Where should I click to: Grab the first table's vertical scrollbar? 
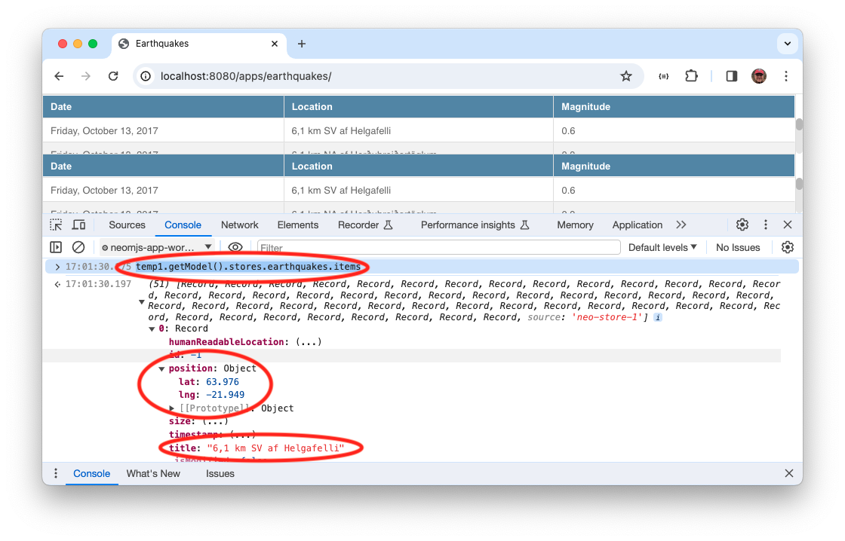(x=799, y=124)
